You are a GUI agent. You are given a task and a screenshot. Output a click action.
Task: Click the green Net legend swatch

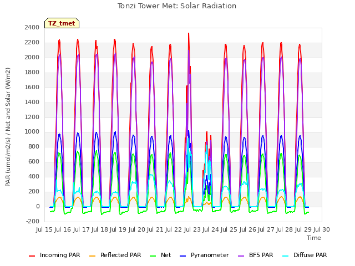[x=153, y=255]
